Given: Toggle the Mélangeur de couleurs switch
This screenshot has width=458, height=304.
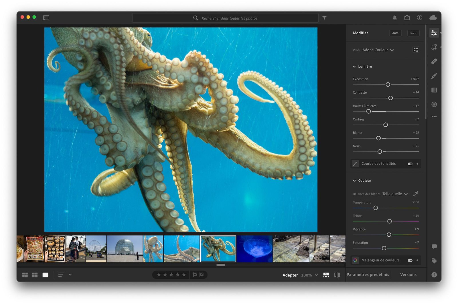Looking at the screenshot, I should [410, 260].
